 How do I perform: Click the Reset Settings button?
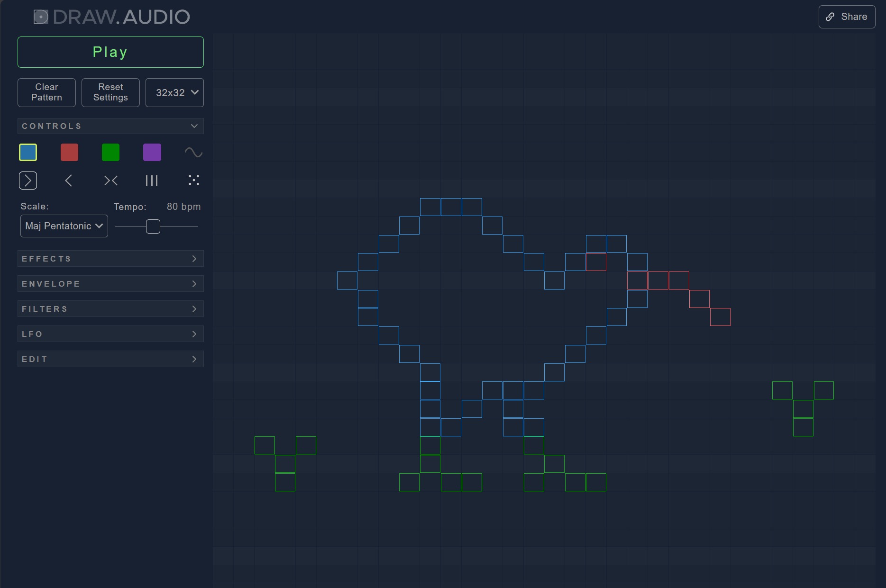tap(110, 92)
